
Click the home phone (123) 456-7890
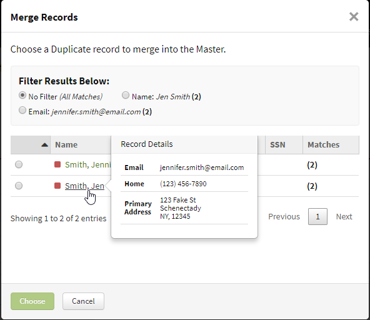coord(183,184)
